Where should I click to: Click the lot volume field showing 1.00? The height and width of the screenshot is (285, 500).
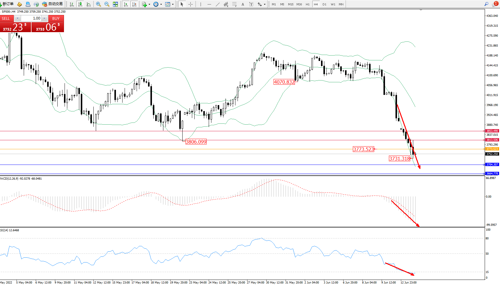pyautogui.click(x=31, y=18)
